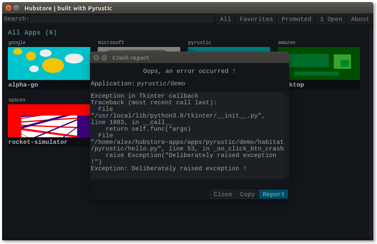Copy the crash traceback
Viewport: 377px width, 244px height.
point(247,194)
